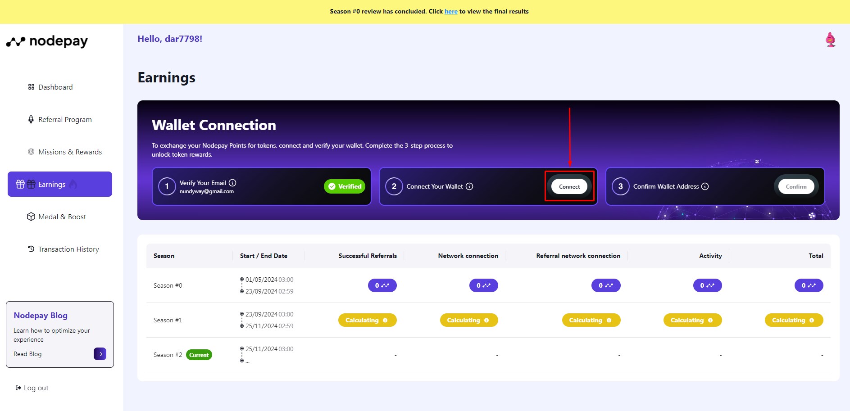Click the Season #0 start date 01/05/2024

[x=261, y=280]
